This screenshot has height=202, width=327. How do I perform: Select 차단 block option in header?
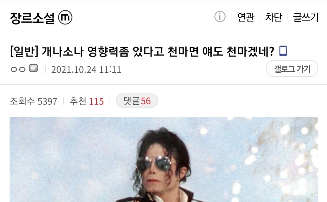click(x=273, y=17)
